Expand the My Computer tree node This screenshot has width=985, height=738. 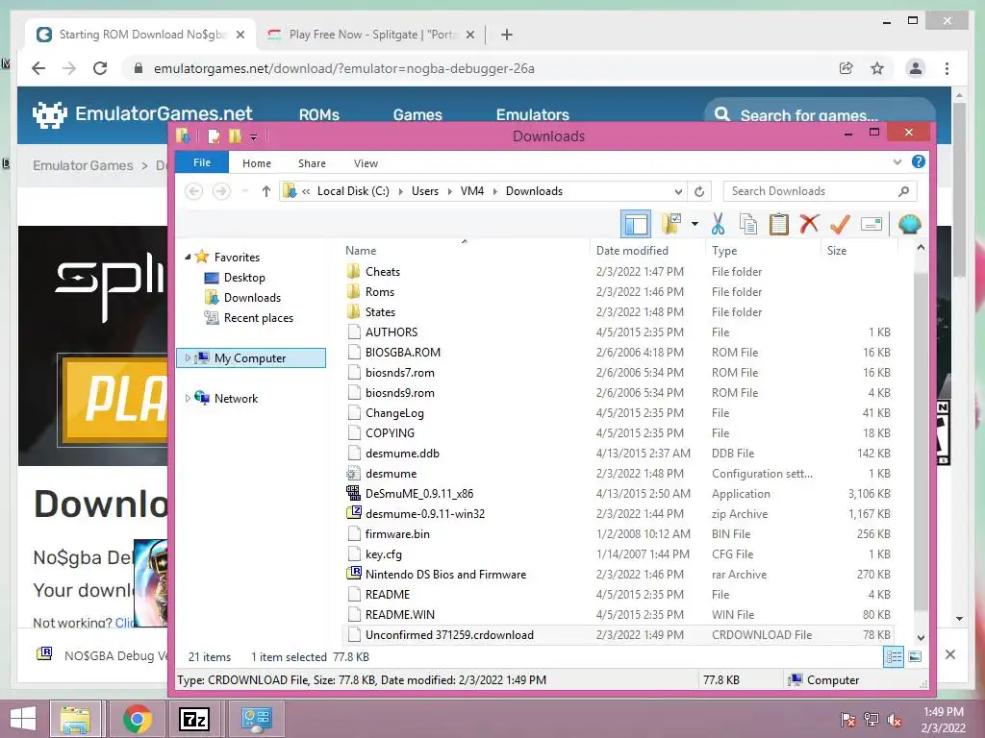[188, 358]
